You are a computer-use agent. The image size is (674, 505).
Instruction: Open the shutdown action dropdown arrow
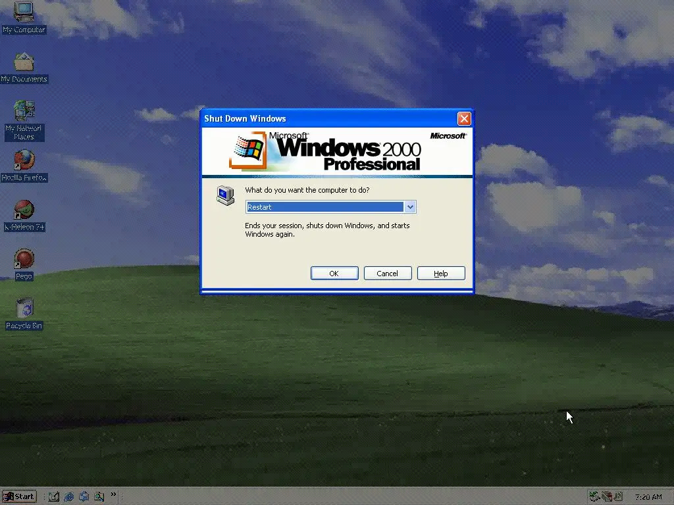[x=409, y=207]
